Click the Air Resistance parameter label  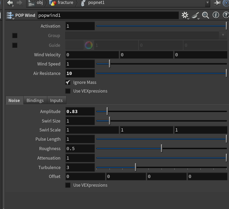pyautogui.click(x=47, y=73)
